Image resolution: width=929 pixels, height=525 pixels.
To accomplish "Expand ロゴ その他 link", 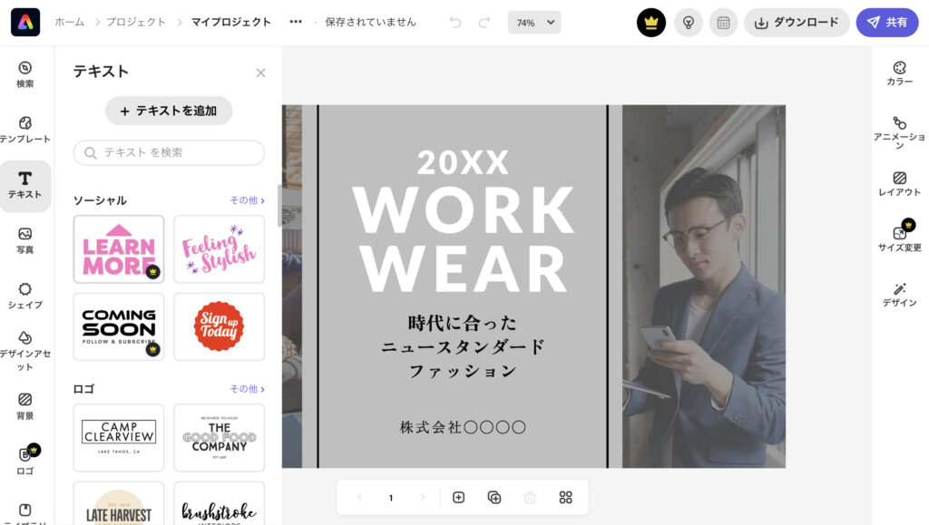I will click(x=247, y=388).
